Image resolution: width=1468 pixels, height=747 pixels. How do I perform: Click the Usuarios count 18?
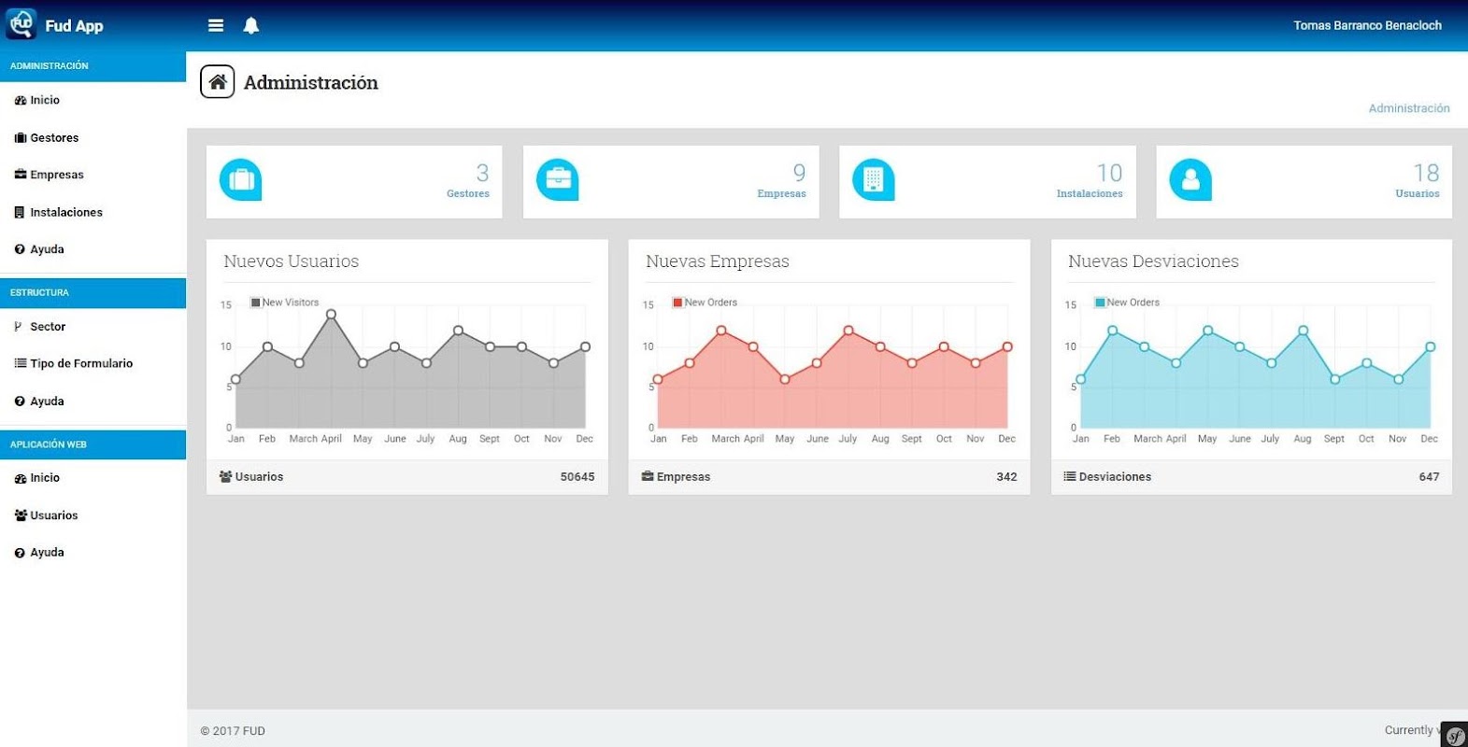(1426, 173)
